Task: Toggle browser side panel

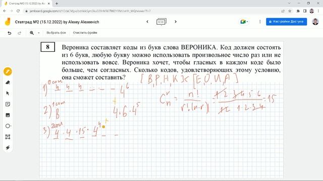Action: 305,11
